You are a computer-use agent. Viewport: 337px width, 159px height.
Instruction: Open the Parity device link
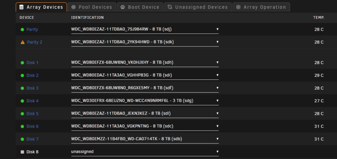click(32, 29)
